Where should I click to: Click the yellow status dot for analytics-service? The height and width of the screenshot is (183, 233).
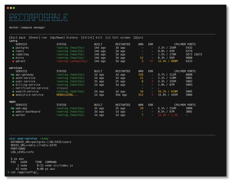13,95
